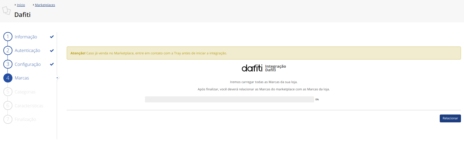
Task: Click the step 2 number circle
Action: [8, 50]
